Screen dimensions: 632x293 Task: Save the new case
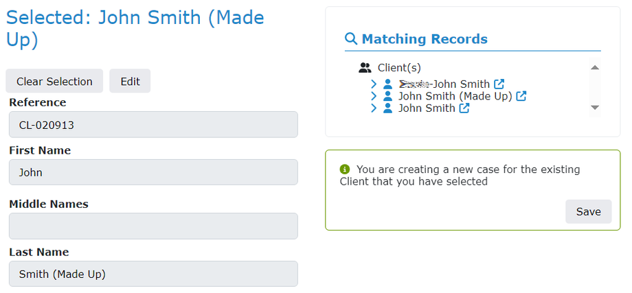tap(588, 211)
